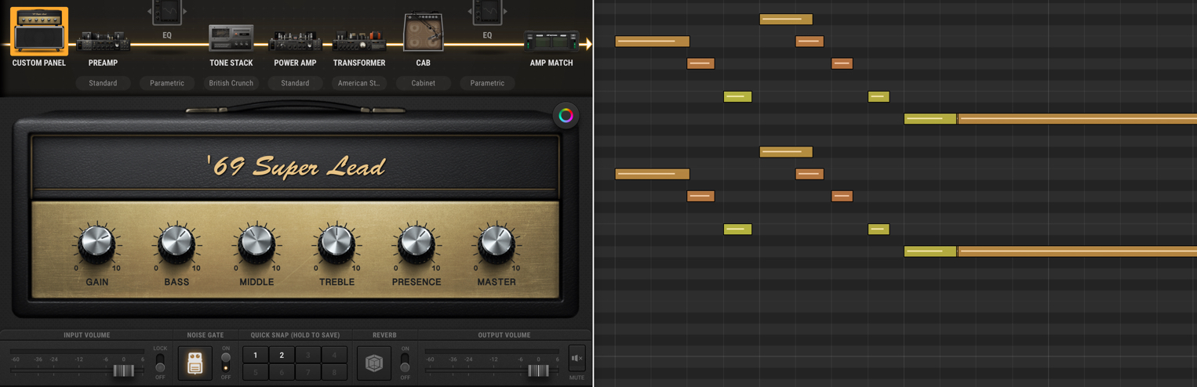Click the noise gate pedal icon
The width and height of the screenshot is (1197, 387).
click(195, 363)
